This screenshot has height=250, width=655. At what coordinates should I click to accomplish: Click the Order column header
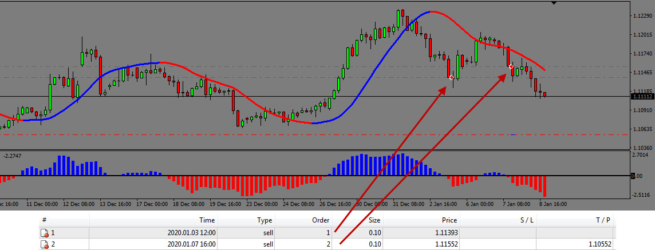pyautogui.click(x=321, y=220)
